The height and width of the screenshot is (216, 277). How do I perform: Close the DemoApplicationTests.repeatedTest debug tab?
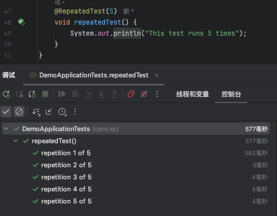(x=157, y=75)
